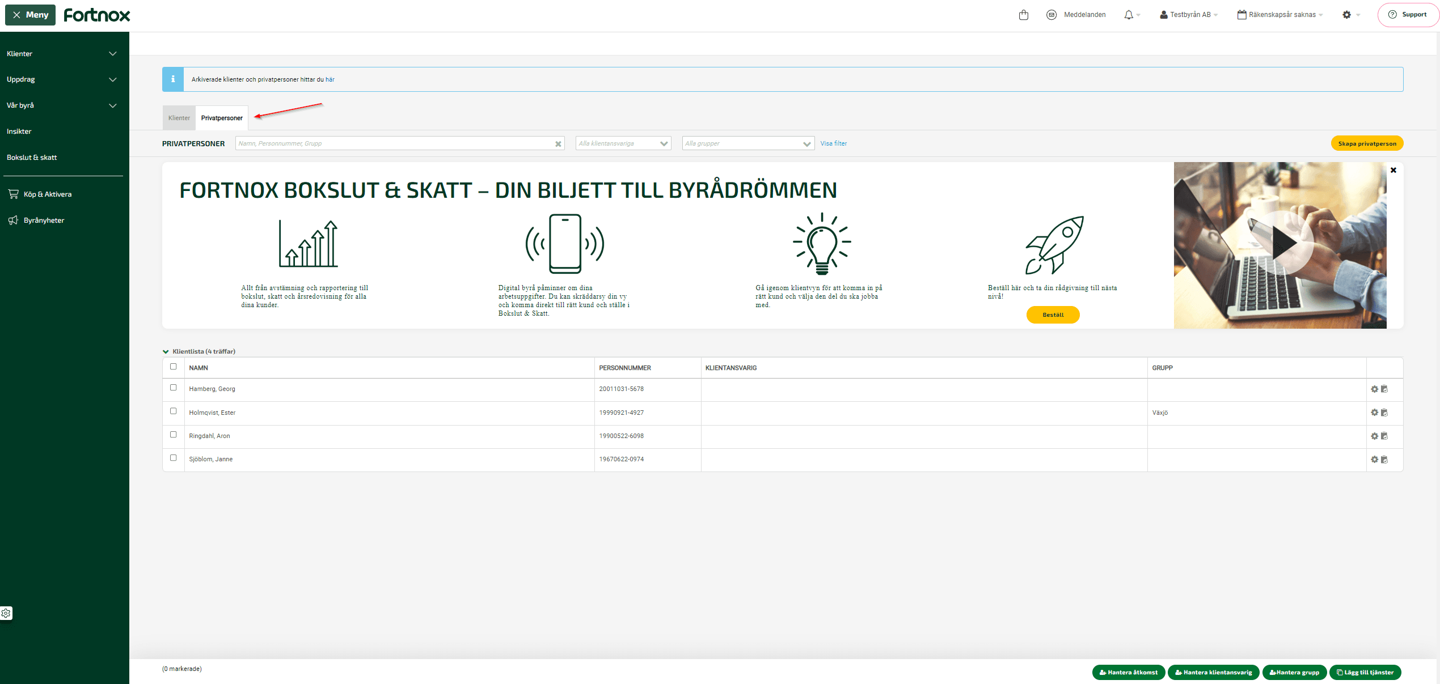
Task: Click Skapa privatperson button
Action: click(x=1367, y=143)
